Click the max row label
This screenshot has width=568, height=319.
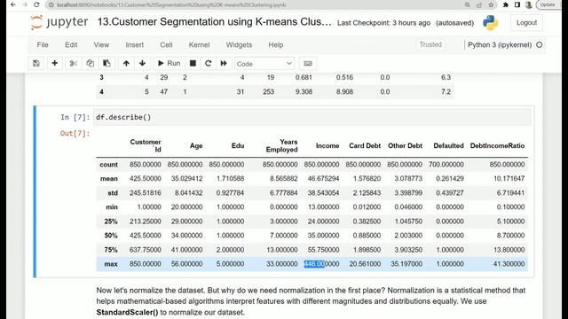point(111,264)
